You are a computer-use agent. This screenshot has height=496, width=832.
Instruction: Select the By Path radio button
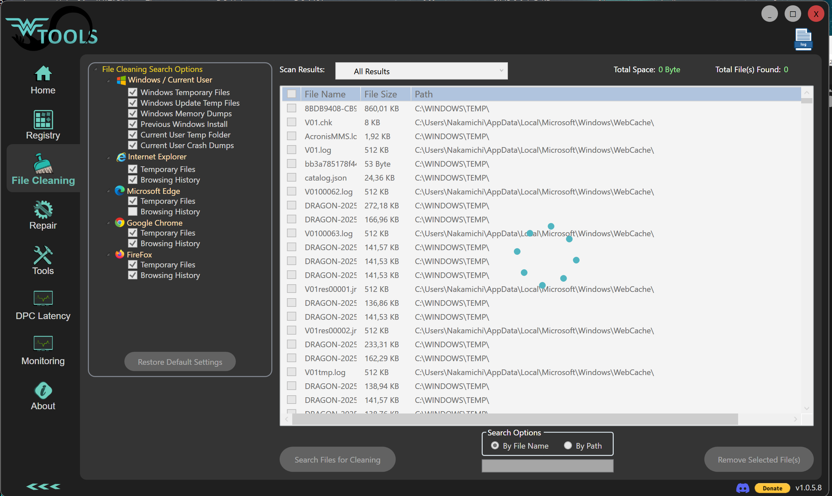(568, 446)
